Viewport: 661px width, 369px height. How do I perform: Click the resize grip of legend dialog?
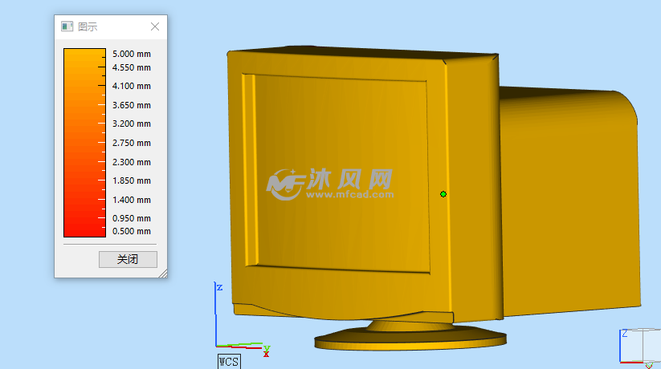click(163, 274)
